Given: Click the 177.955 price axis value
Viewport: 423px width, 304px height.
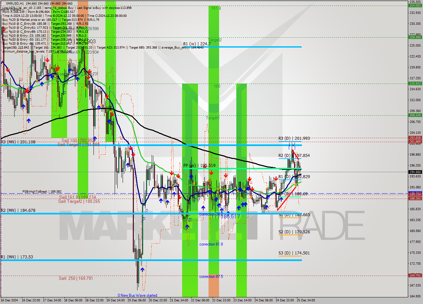Looking at the screenshot, I should 415,242.
